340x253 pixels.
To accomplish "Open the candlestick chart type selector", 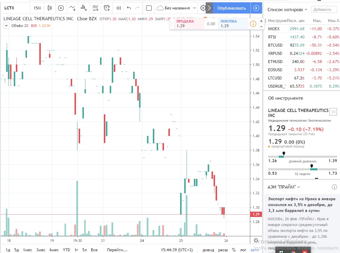I will coord(50,8).
